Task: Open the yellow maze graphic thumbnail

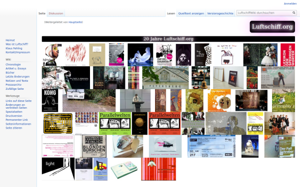Action: tap(58, 124)
